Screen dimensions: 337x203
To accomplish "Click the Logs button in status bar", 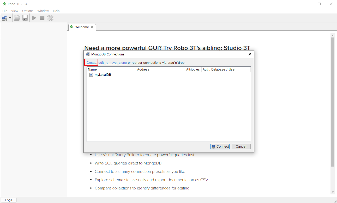I will tap(9, 200).
